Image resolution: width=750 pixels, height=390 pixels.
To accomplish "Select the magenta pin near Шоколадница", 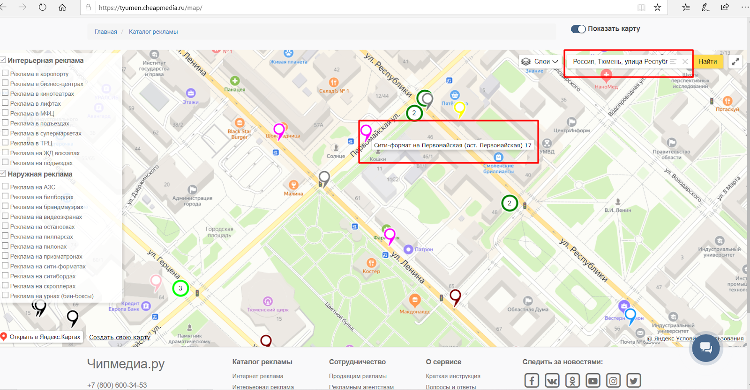I will [279, 132].
